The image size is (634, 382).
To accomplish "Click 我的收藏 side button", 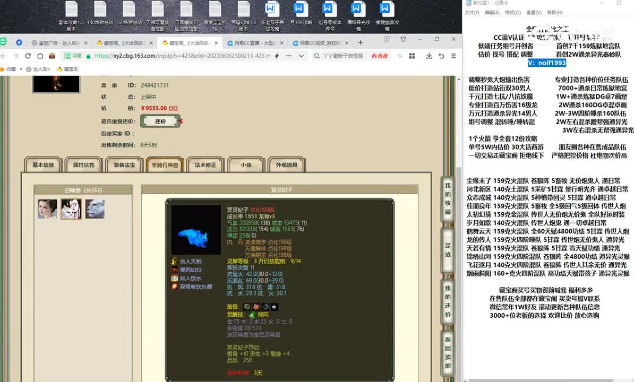I will pos(448,198).
